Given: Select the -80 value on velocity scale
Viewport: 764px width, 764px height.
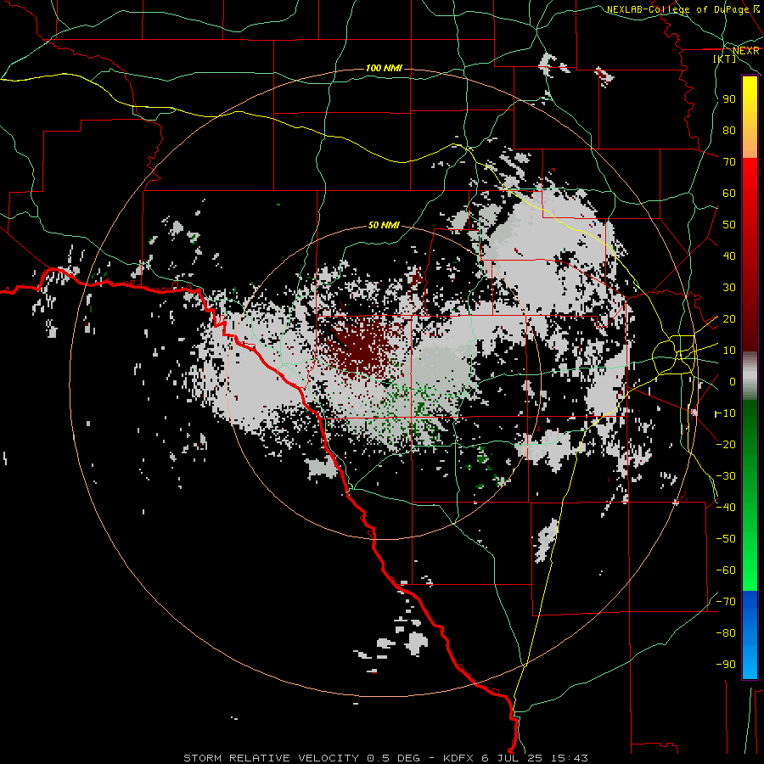Looking at the screenshot, I should coord(726,633).
